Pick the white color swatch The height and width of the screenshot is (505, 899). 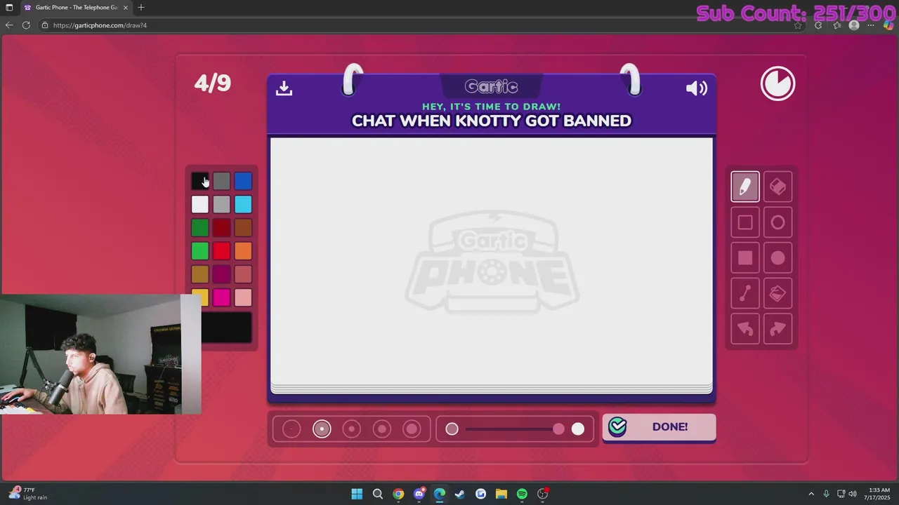(200, 204)
